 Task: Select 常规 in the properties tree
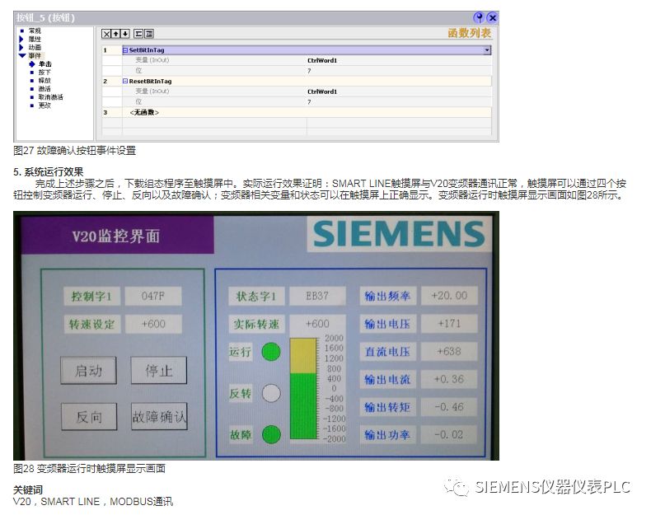tap(35, 30)
